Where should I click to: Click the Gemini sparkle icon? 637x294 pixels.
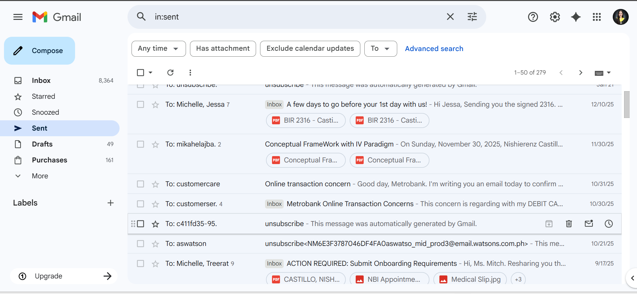pyautogui.click(x=576, y=17)
